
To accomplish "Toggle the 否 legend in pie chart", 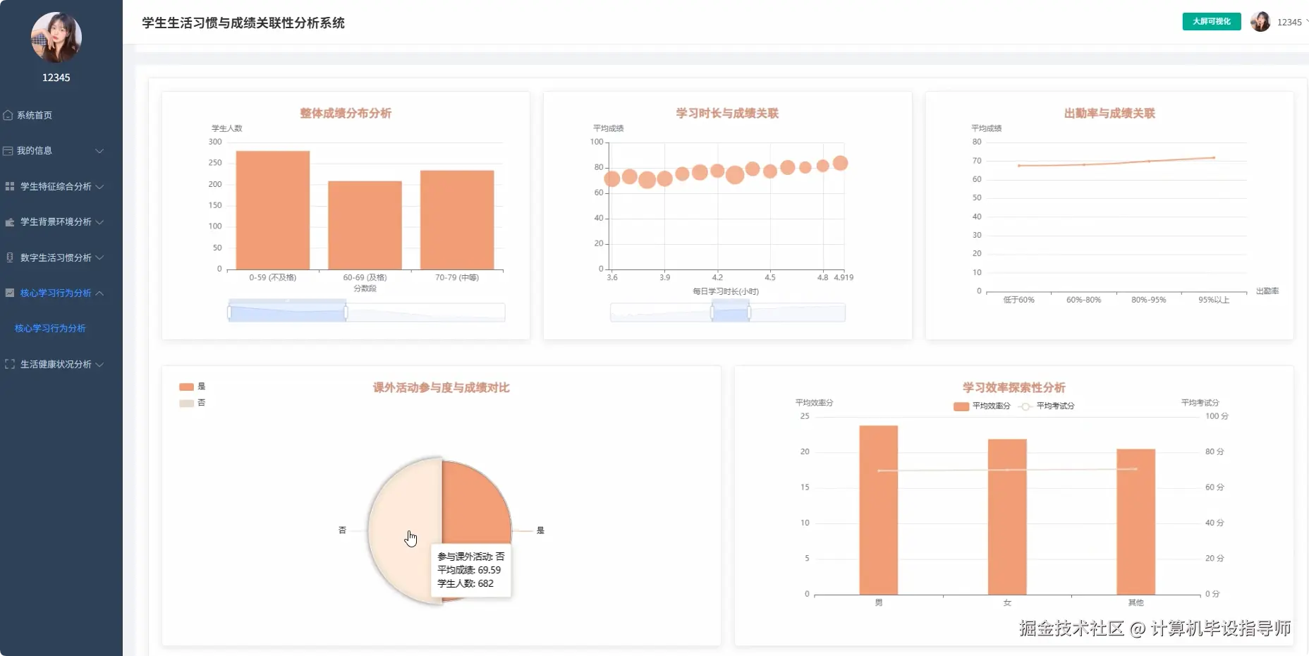I will point(193,403).
